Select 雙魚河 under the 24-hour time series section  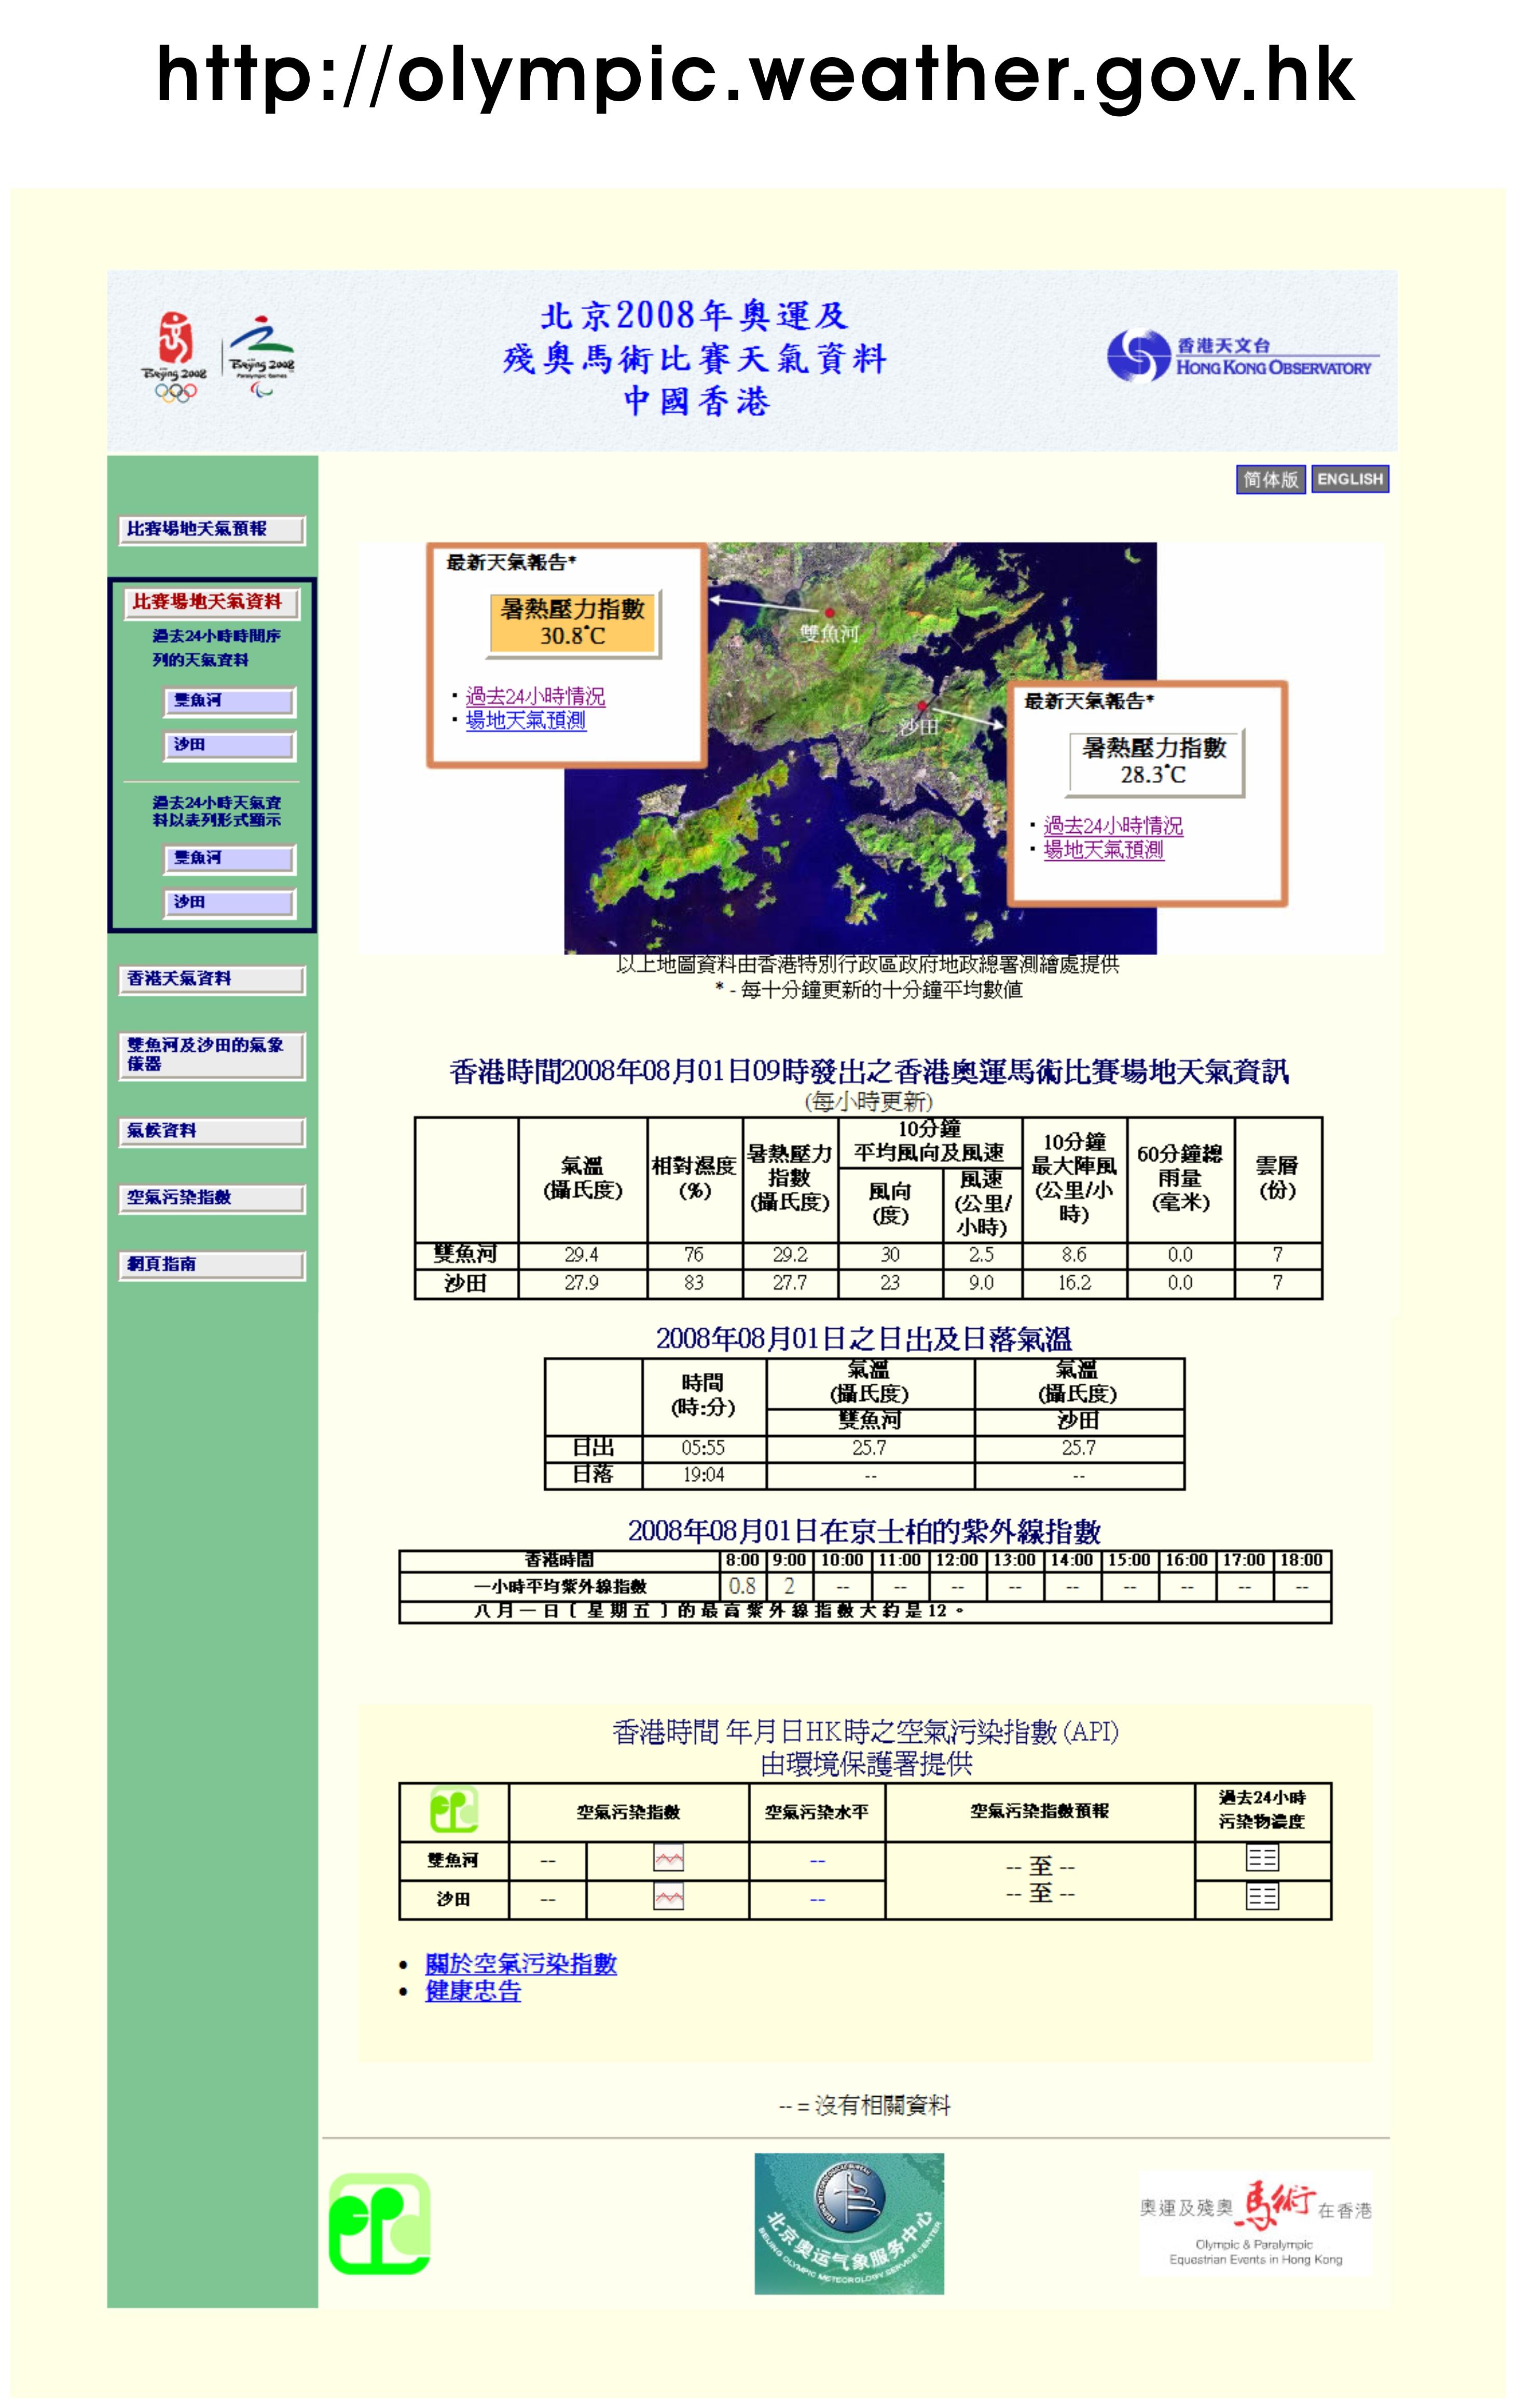coord(229,702)
